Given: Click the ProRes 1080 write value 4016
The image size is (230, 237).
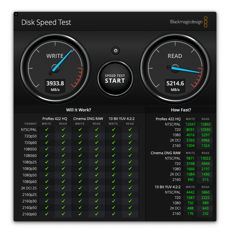Looking at the screenshot, I should coord(190,135).
